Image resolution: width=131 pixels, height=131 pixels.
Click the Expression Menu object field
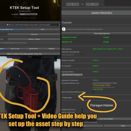pos(72,75)
